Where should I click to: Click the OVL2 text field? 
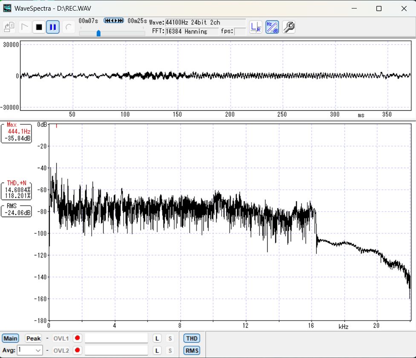[x=116, y=350]
